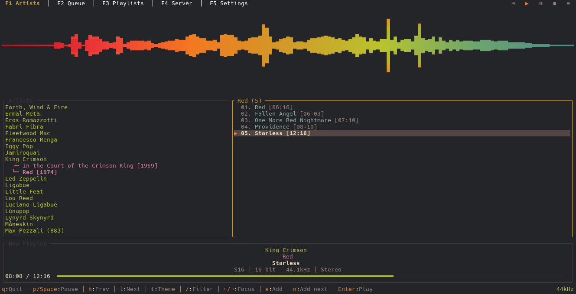576x294 pixels.
Task: Open the F5 Settings tab
Action: tap(229, 3)
